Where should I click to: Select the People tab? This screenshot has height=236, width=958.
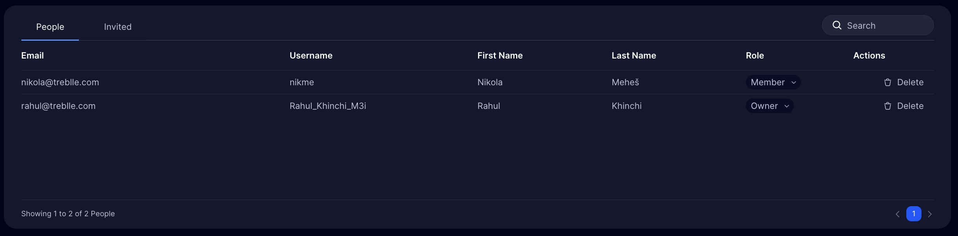50,27
